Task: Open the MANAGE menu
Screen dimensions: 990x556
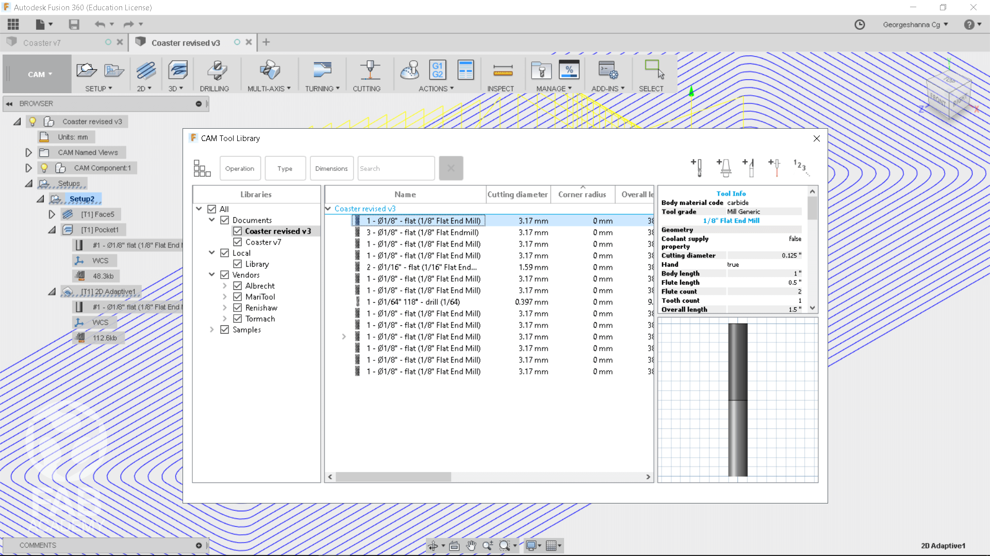Action: (554, 89)
